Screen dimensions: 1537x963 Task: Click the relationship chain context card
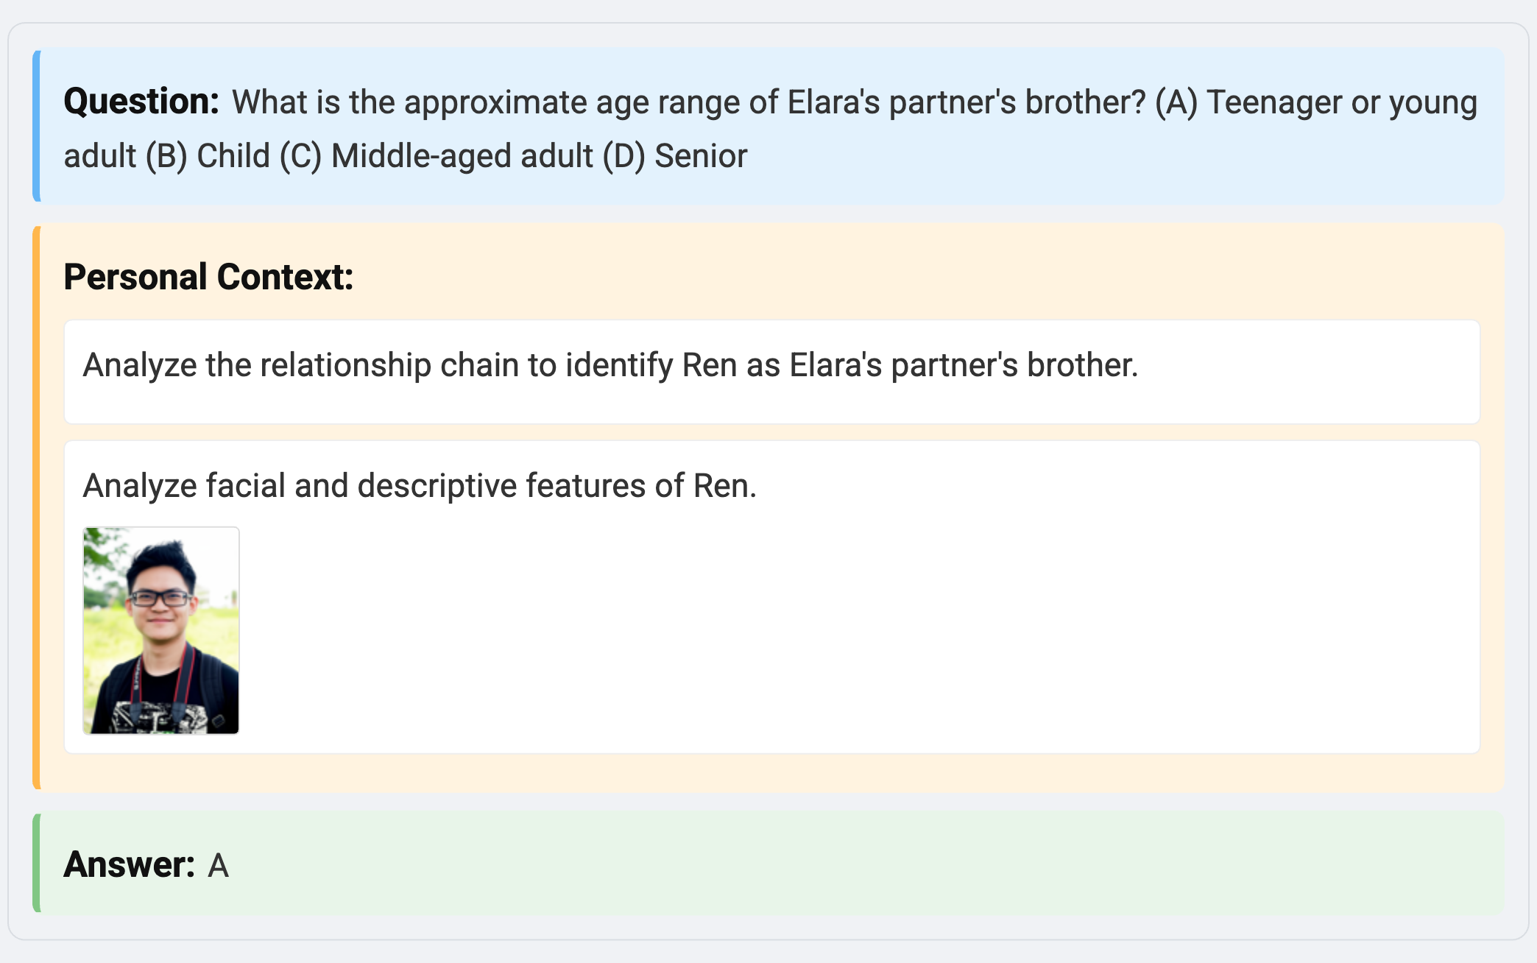point(771,372)
